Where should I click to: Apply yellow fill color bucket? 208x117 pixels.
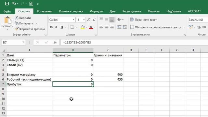coord(83,27)
